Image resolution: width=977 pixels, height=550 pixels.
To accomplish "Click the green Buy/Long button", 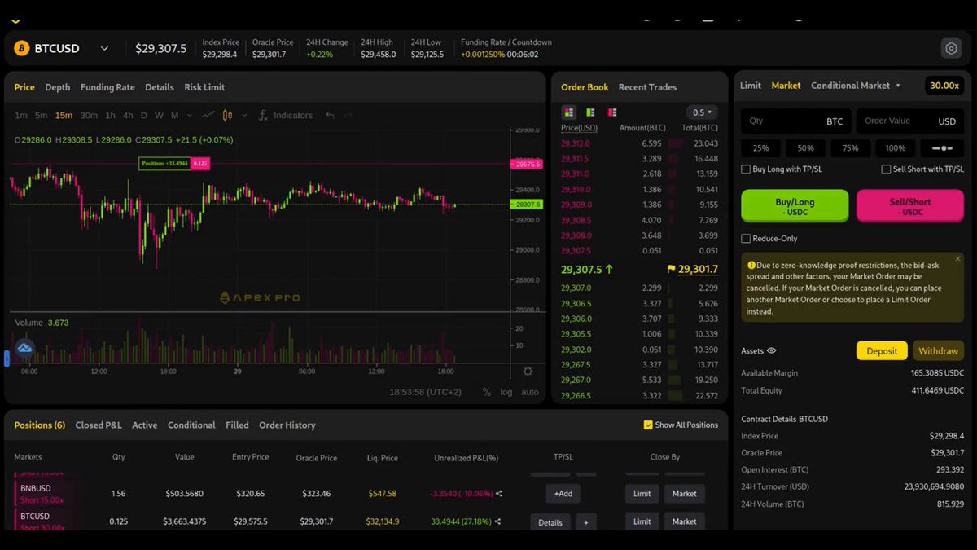I will [795, 206].
